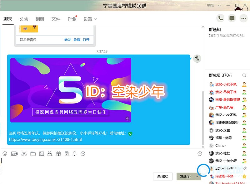
Task: Select member 广东-蠱九喵
Action: [228, 107]
